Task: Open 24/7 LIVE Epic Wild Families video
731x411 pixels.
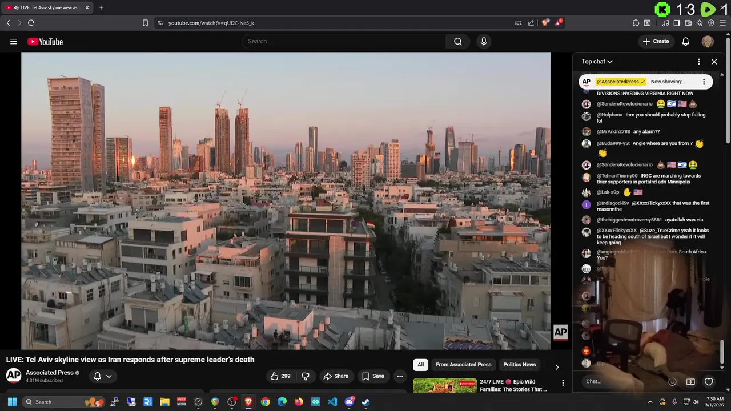Action: click(x=513, y=385)
